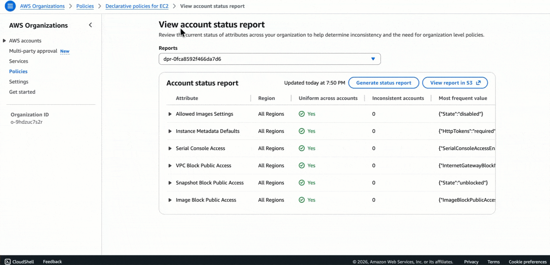Expand AWS accounts in the sidebar

click(x=4, y=41)
